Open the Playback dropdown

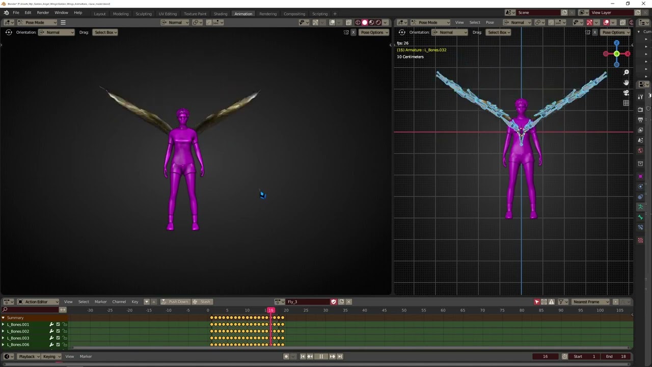[29, 356]
